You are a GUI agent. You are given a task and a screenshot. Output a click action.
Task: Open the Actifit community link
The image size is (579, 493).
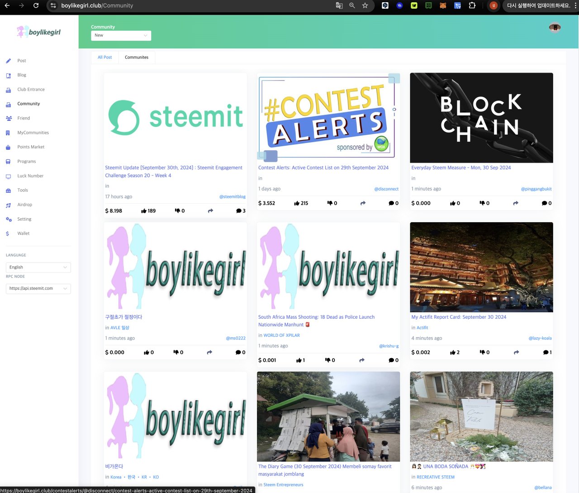[422, 328]
